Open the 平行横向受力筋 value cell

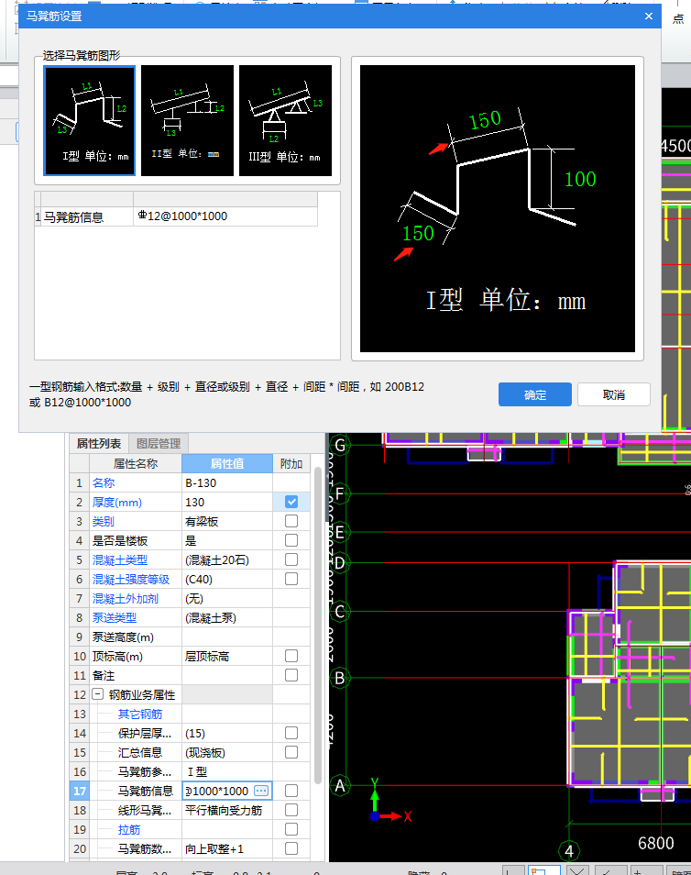pyautogui.click(x=227, y=810)
